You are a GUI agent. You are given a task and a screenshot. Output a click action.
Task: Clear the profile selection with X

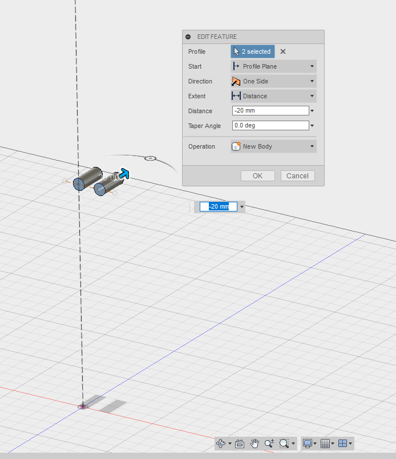(283, 51)
